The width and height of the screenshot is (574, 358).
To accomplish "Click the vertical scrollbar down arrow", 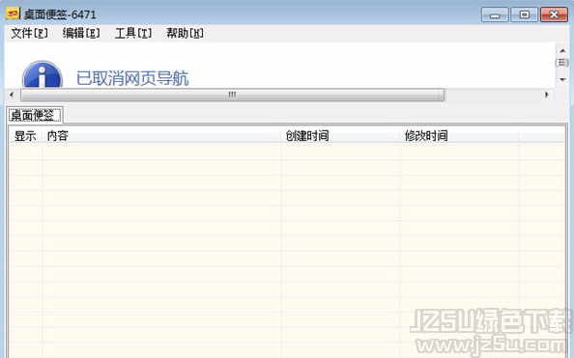I will pos(562,79).
